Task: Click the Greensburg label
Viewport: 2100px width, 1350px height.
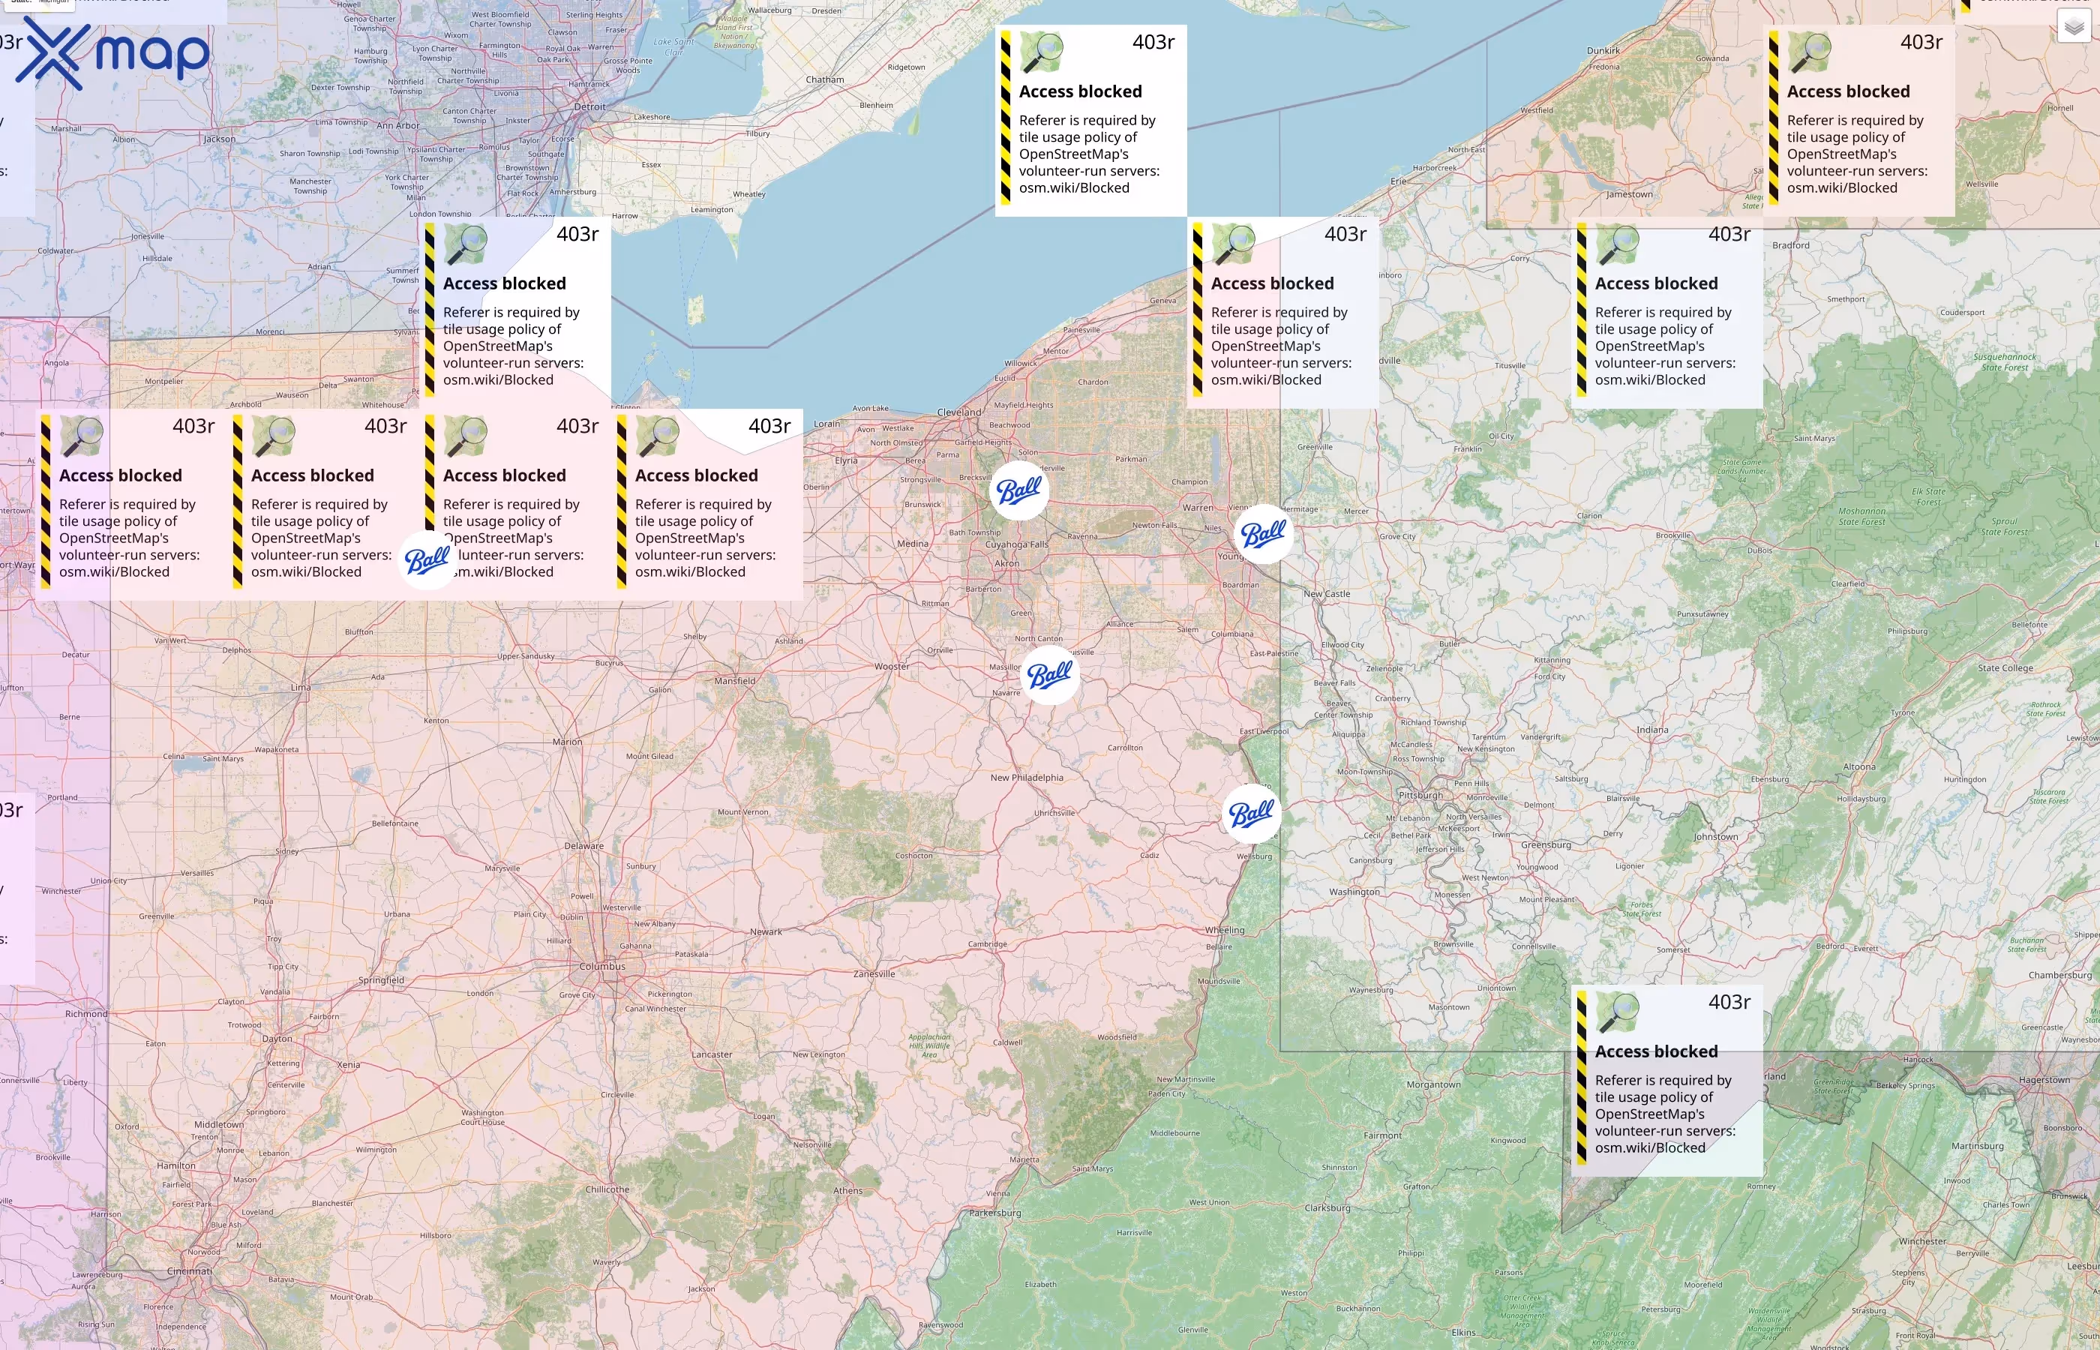Action: 1545,845
